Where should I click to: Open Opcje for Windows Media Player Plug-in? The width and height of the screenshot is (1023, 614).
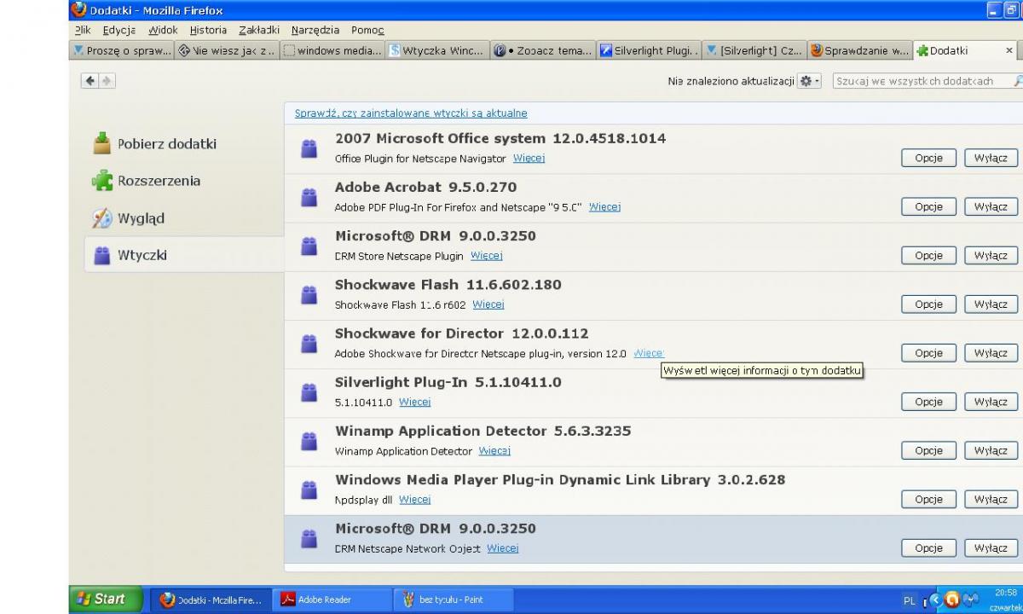928,498
